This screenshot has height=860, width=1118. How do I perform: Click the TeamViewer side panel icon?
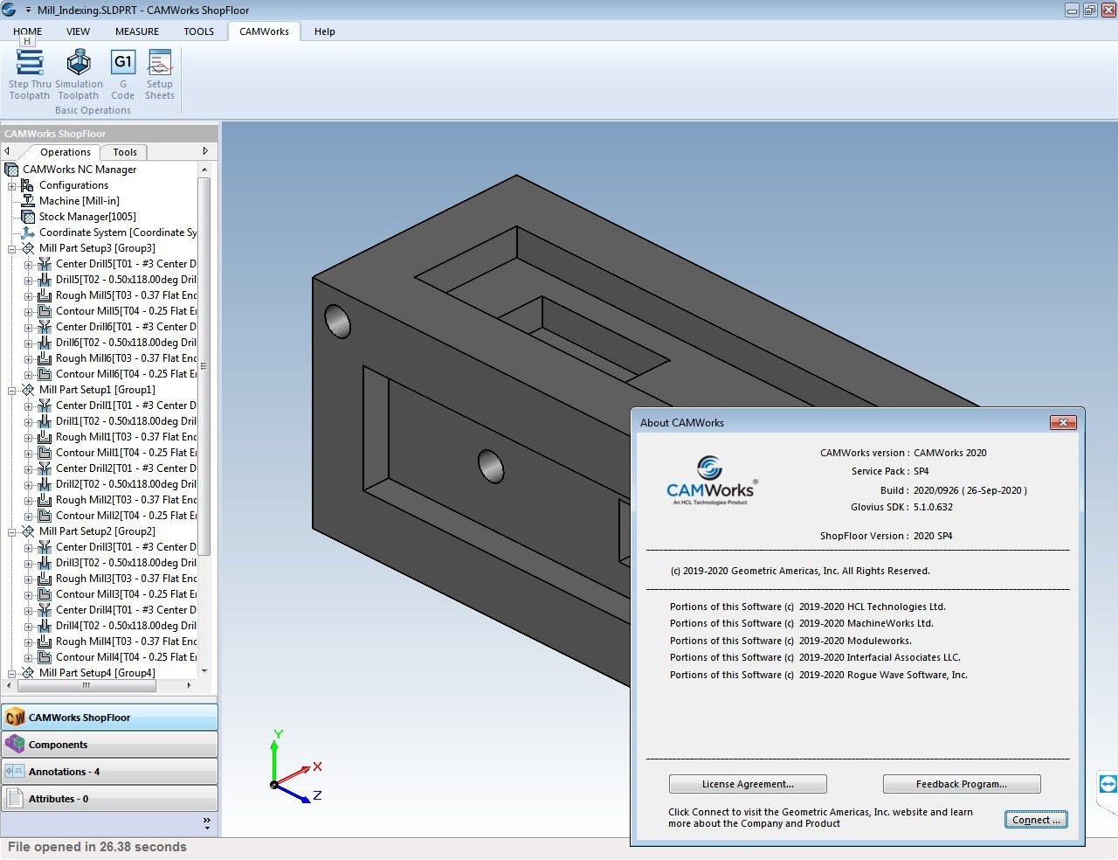[x=1108, y=784]
